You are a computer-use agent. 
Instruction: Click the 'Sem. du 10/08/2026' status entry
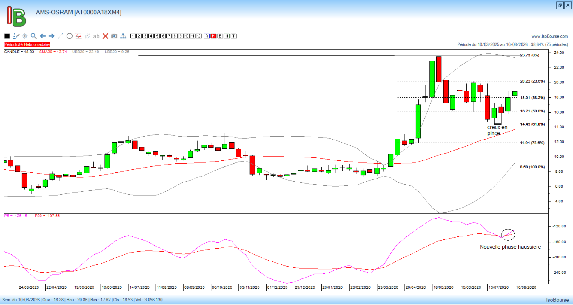click(x=21, y=300)
